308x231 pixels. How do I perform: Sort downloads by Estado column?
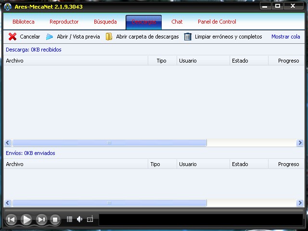pyautogui.click(x=249, y=61)
